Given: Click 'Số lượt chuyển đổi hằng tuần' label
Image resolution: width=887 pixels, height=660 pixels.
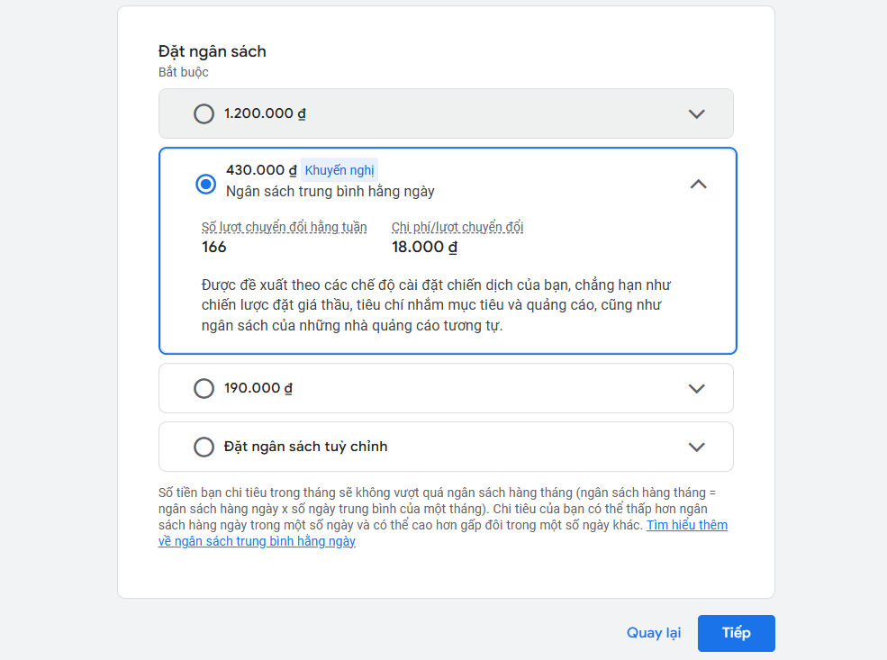Looking at the screenshot, I should click(284, 227).
